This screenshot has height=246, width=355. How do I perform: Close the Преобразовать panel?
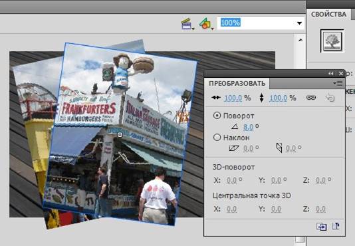341,73
